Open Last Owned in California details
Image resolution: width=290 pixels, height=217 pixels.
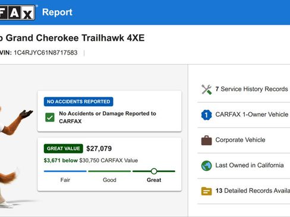click(x=250, y=165)
